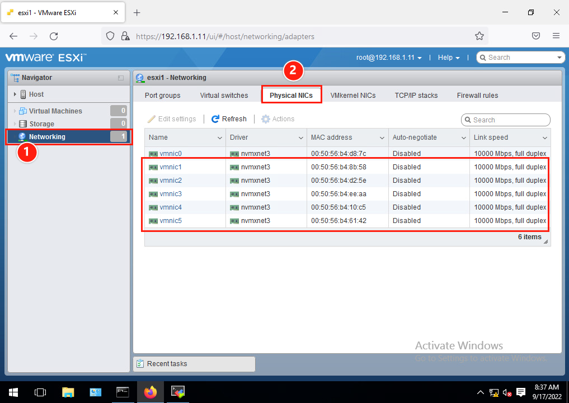Open the Actions gear menu
Screen dimensions: 569x403
265,118
